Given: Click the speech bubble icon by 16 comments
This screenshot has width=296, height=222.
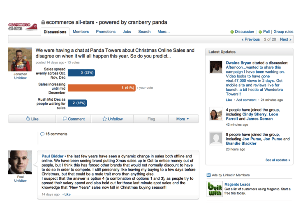Looking at the screenshot, I should pyautogui.click(x=42, y=134).
